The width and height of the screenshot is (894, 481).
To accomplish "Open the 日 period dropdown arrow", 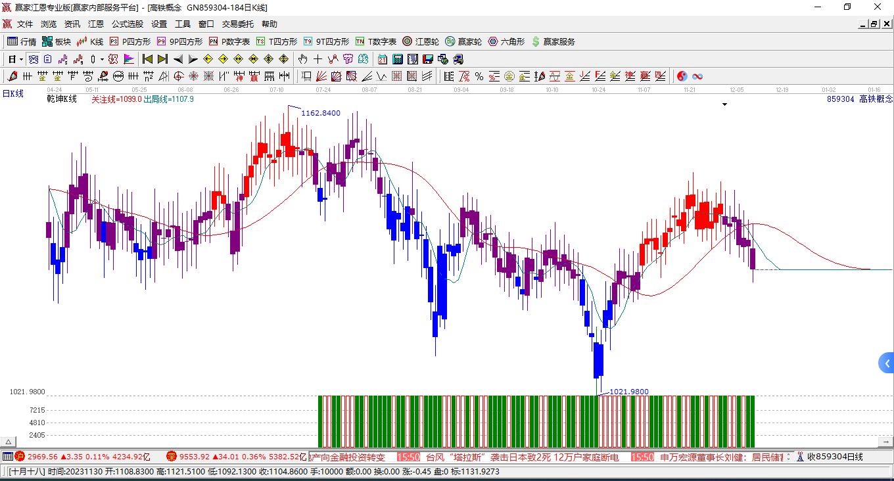I will pyautogui.click(x=21, y=59).
